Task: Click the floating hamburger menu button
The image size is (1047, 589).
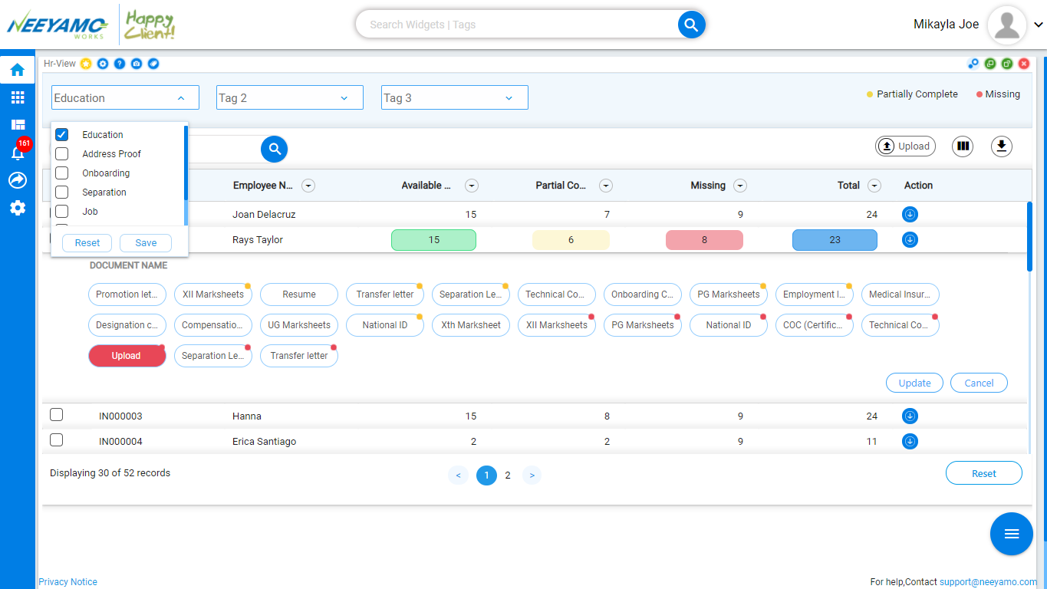Action: point(1012,534)
